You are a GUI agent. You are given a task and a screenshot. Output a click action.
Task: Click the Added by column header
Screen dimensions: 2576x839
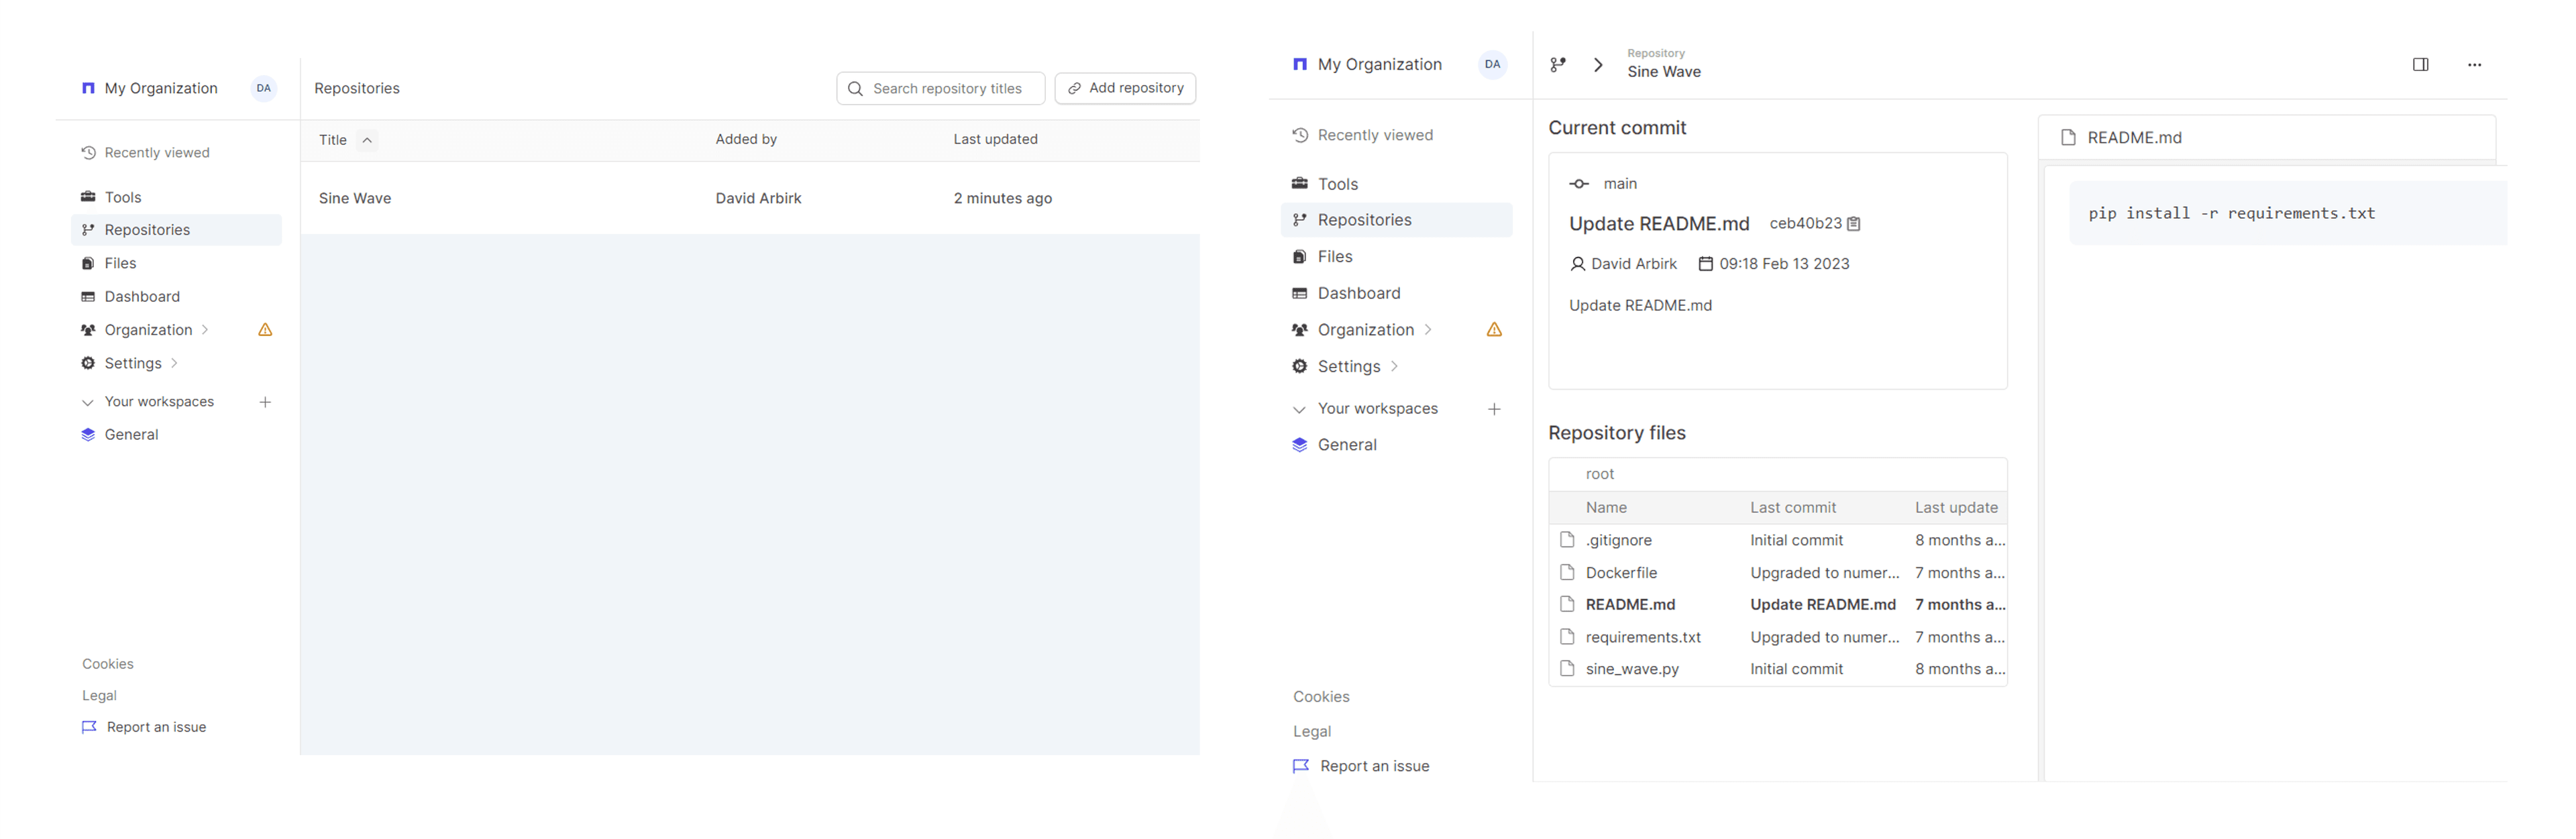(745, 140)
